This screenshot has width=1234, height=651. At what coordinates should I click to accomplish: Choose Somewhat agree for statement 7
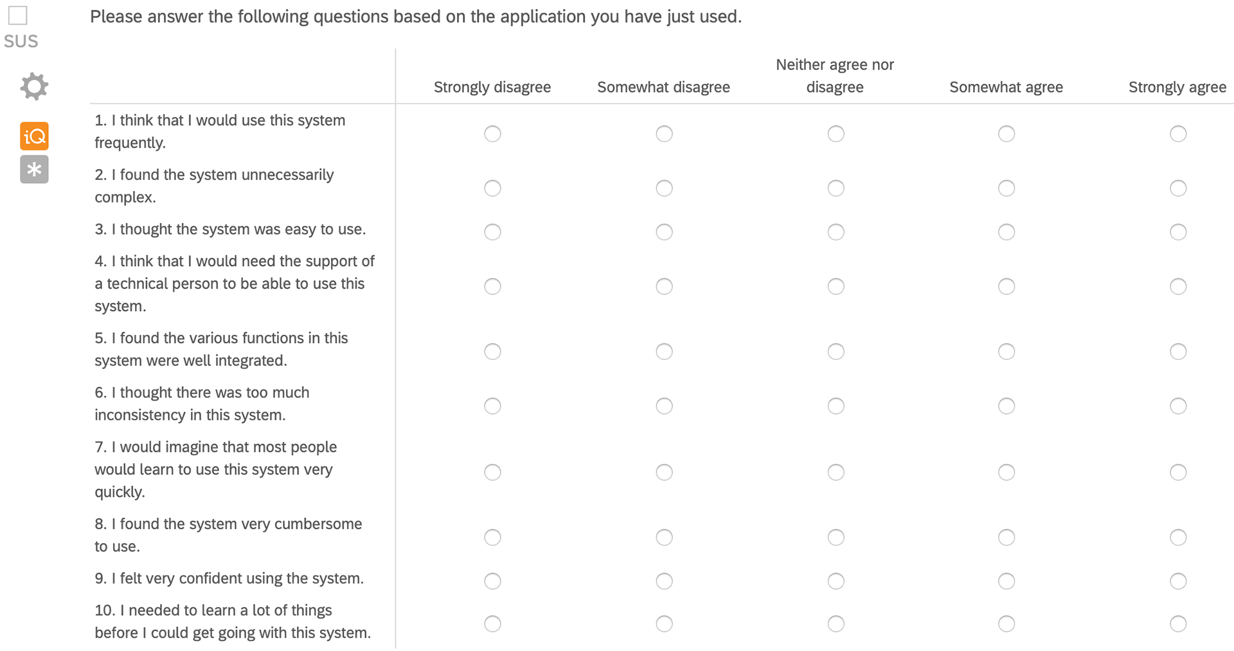[1006, 472]
